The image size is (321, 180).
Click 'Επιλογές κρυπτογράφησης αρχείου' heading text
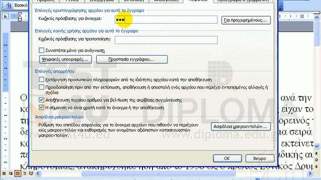[89, 10]
